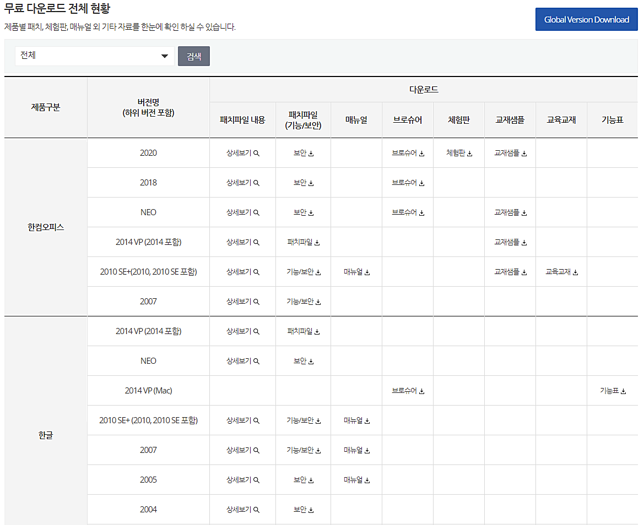
Task: Download 매뉴얼 for 한글 2005
Action: (356, 480)
